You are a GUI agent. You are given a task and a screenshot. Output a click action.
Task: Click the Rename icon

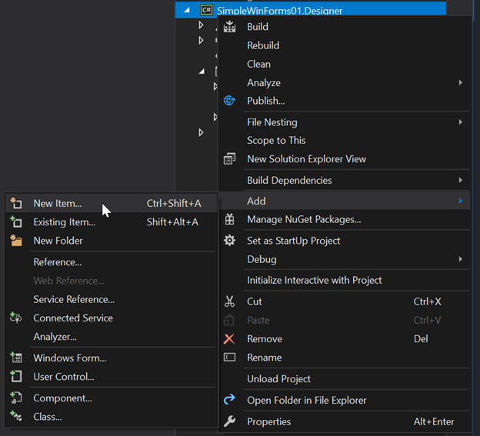pos(229,357)
